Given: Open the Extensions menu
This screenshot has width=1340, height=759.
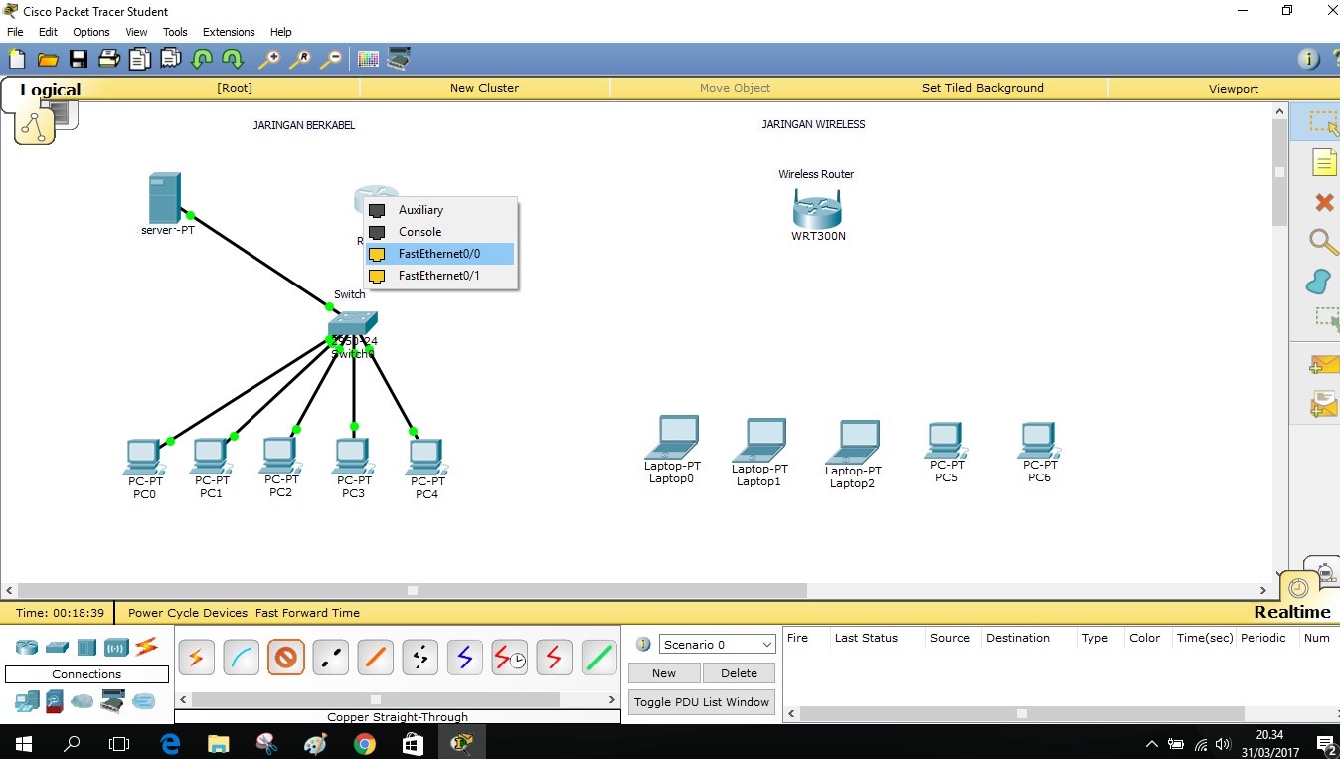Looking at the screenshot, I should [229, 32].
